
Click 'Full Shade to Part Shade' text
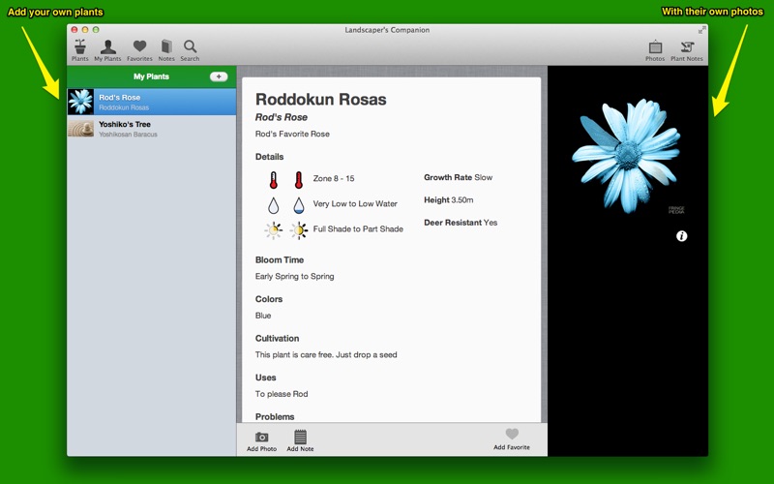point(358,228)
